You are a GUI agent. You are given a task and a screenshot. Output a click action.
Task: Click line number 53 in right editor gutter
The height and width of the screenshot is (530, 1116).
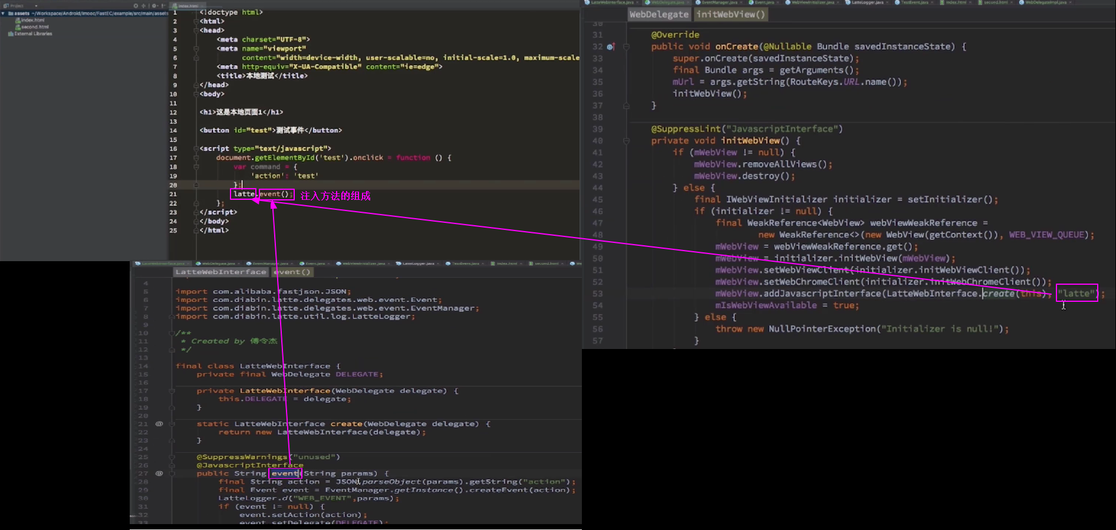(x=597, y=294)
